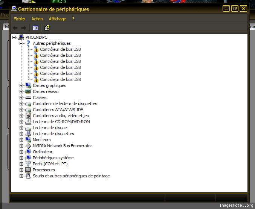Click the help properties toolbar icon
This screenshot has width=255, height=209.
click(x=47, y=28)
